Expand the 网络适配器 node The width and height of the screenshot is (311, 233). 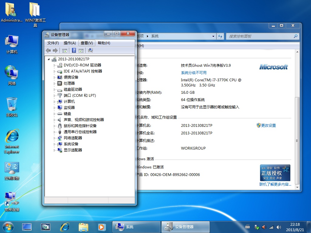pos(54,138)
